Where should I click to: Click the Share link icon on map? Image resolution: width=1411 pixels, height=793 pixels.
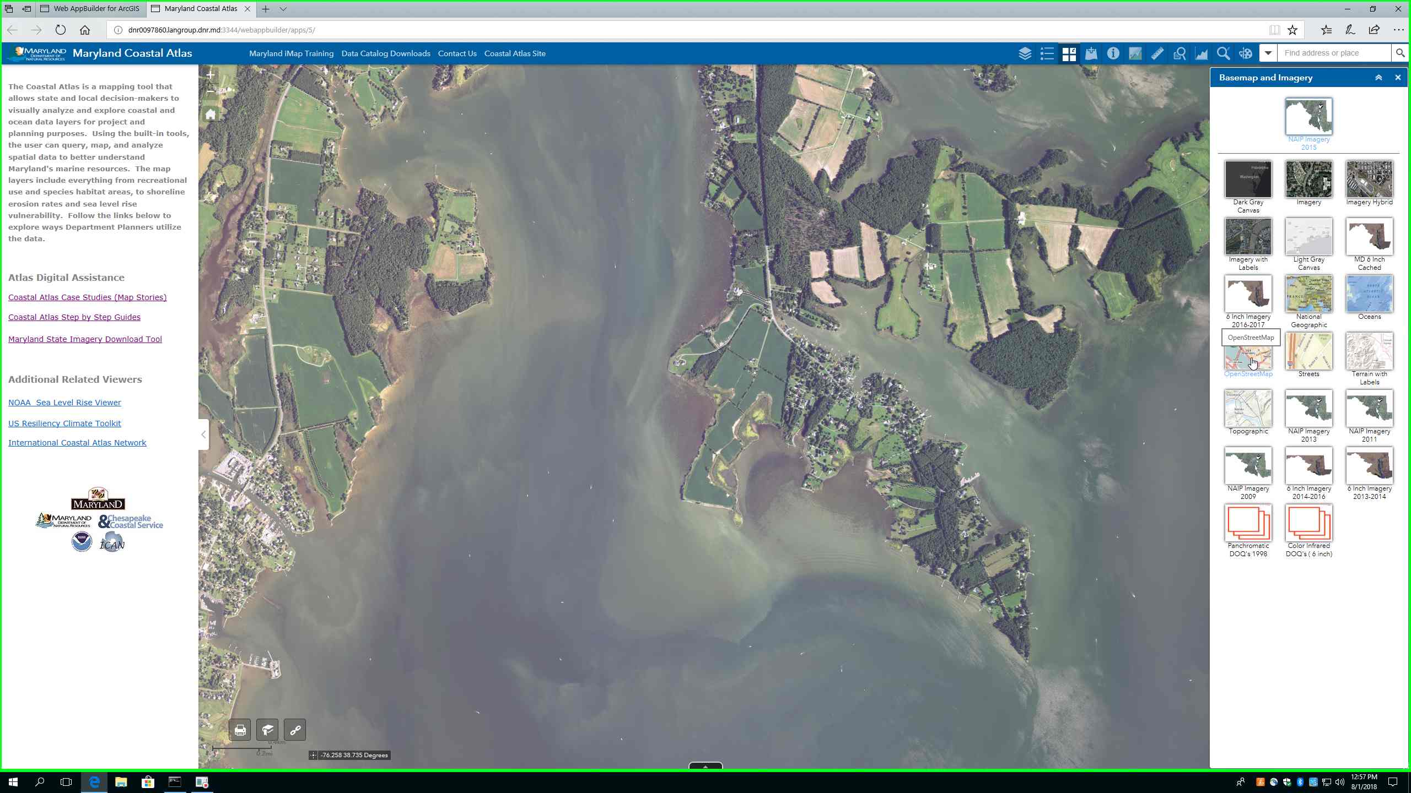pyautogui.click(x=295, y=730)
